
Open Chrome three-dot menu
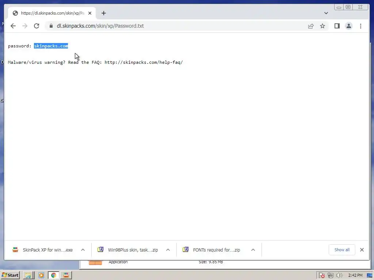coord(360,26)
